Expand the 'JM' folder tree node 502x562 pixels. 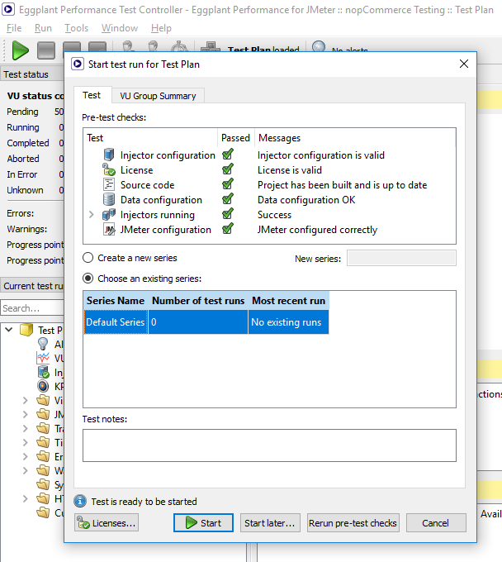coord(25,414)
